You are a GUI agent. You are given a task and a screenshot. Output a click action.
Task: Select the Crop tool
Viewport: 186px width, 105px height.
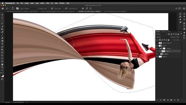click(2, 29)
